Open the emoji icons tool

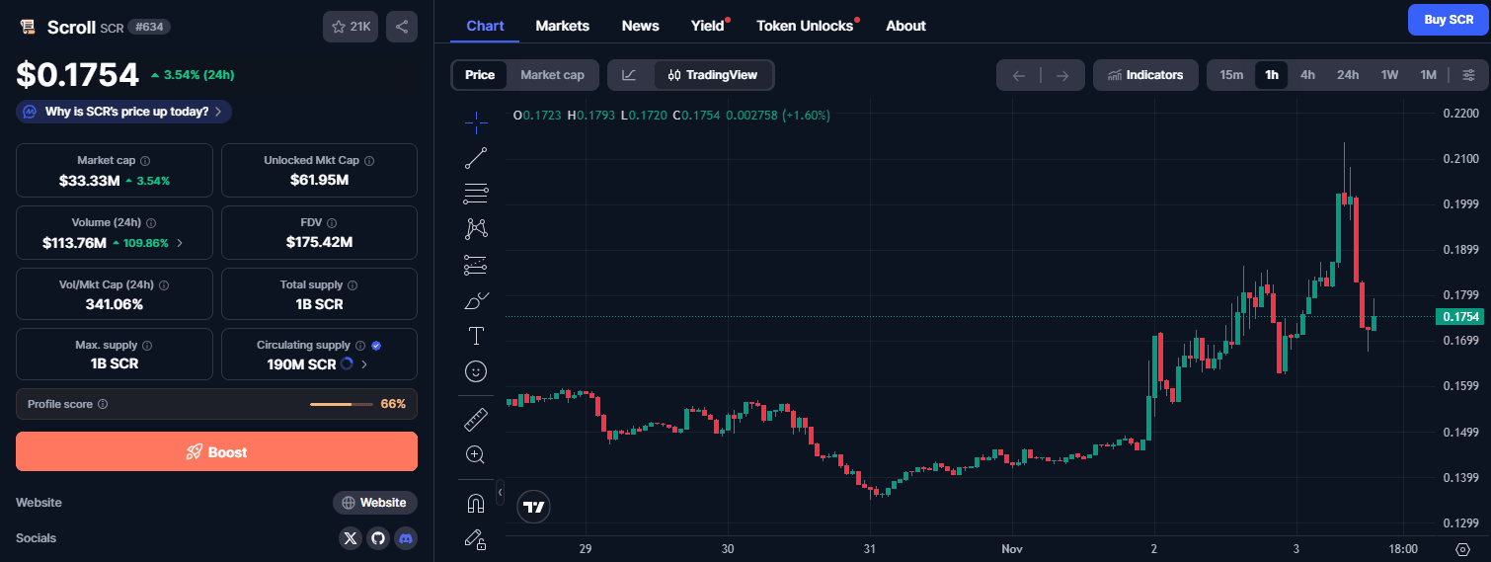coord(476,371)
